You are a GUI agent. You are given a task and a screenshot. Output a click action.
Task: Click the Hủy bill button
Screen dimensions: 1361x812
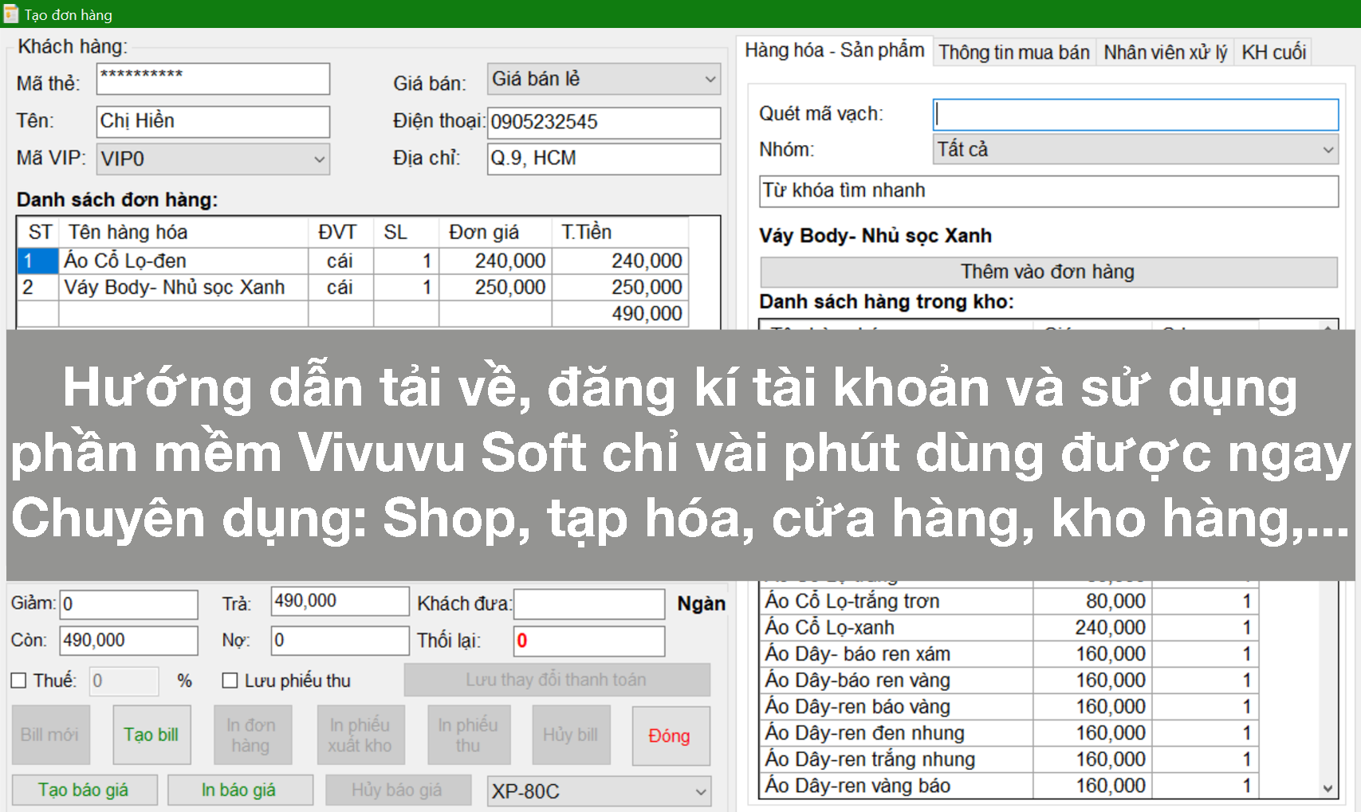pos(571,735)
